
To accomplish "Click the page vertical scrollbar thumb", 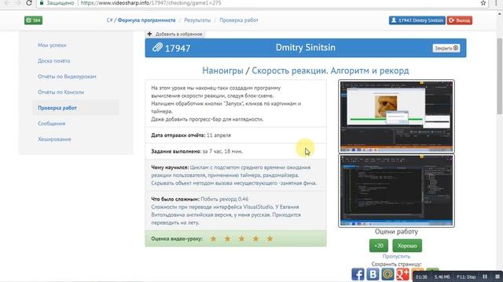I will pyautogui.click(x=500, y=76).
